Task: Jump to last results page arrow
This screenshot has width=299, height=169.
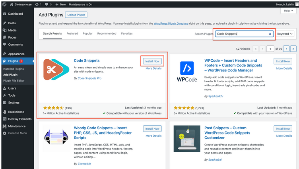Action: (x=293, y=49)
